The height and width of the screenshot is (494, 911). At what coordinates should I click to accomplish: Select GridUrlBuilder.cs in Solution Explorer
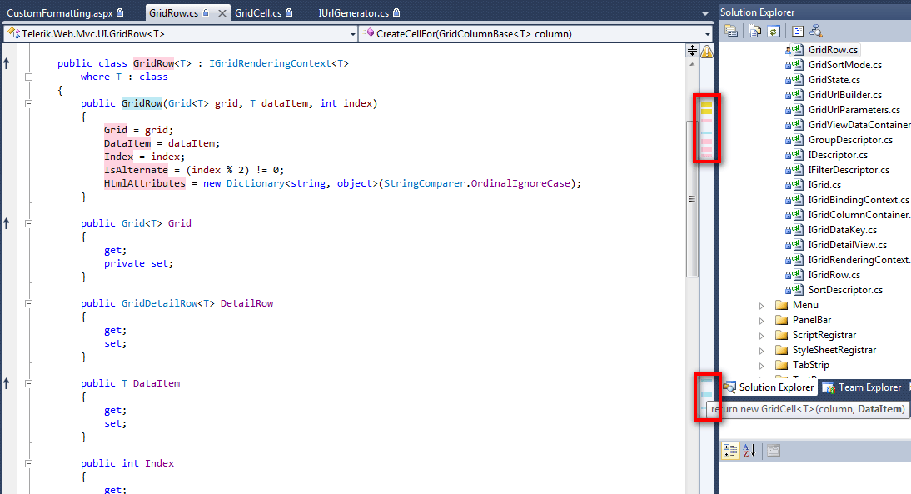(x=844, y=95)
